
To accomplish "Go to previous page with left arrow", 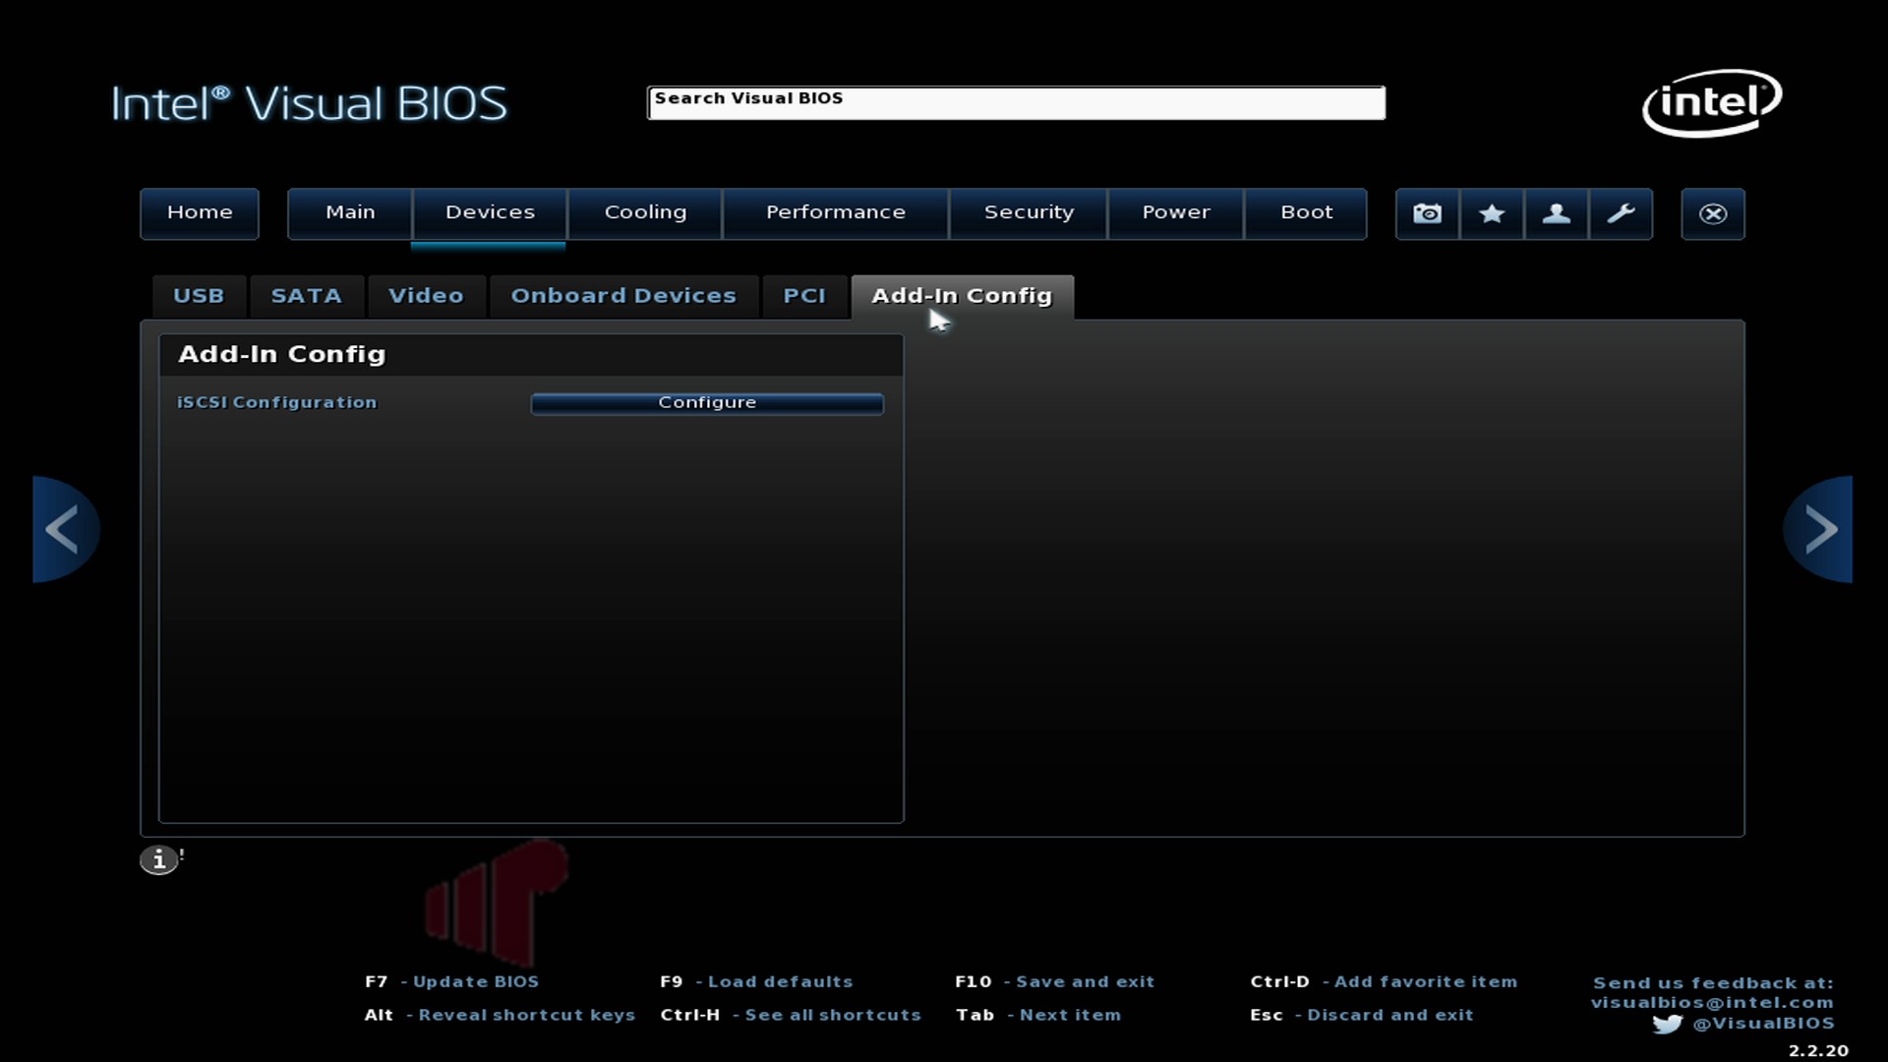I will pyautogui.click(x=65, y=529).
